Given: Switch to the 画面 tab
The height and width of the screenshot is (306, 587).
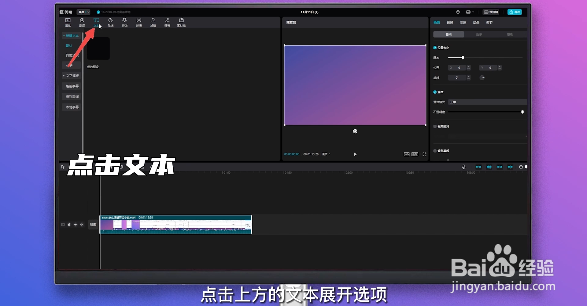Looking at the screenshot, I should click(x=437, y=22).
